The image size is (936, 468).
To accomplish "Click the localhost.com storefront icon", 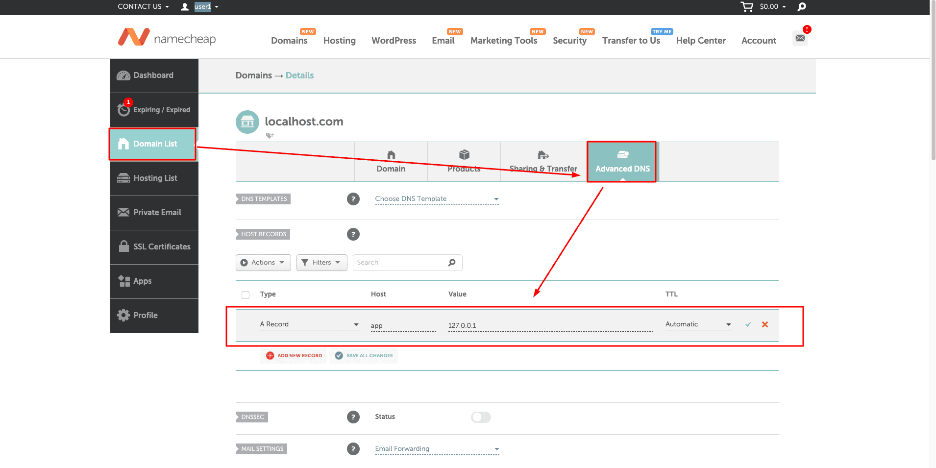I will coord(247,122).
